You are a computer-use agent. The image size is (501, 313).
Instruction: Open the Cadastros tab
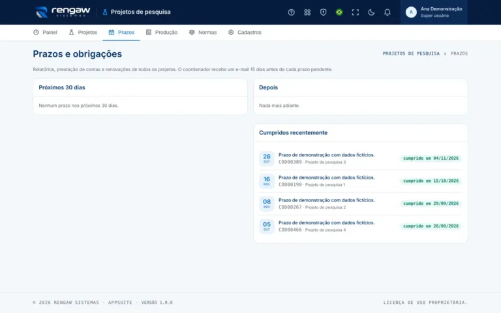(245, 32)
